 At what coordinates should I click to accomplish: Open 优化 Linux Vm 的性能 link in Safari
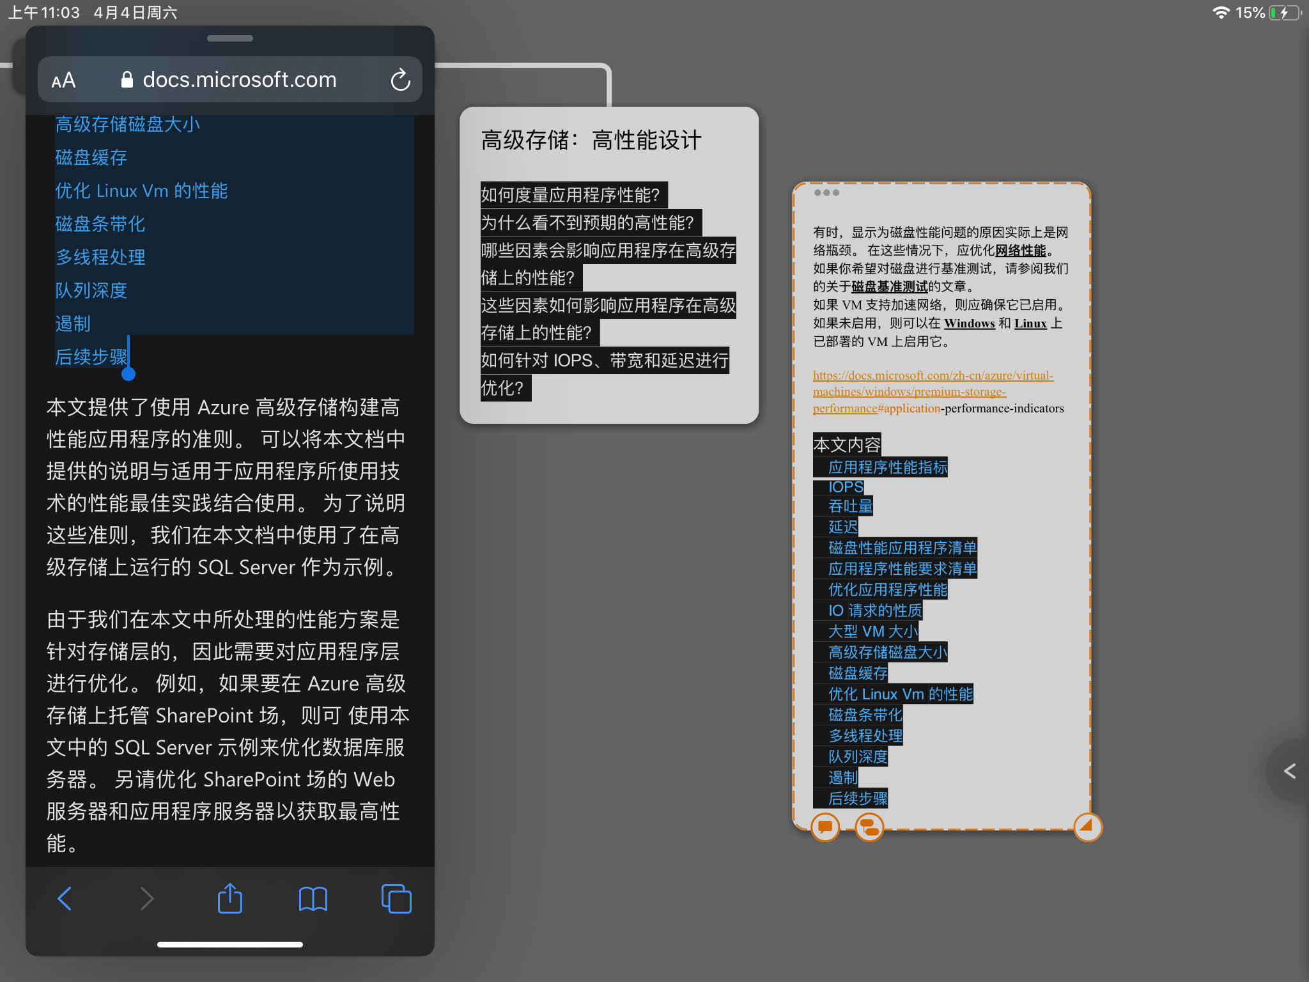141,191
